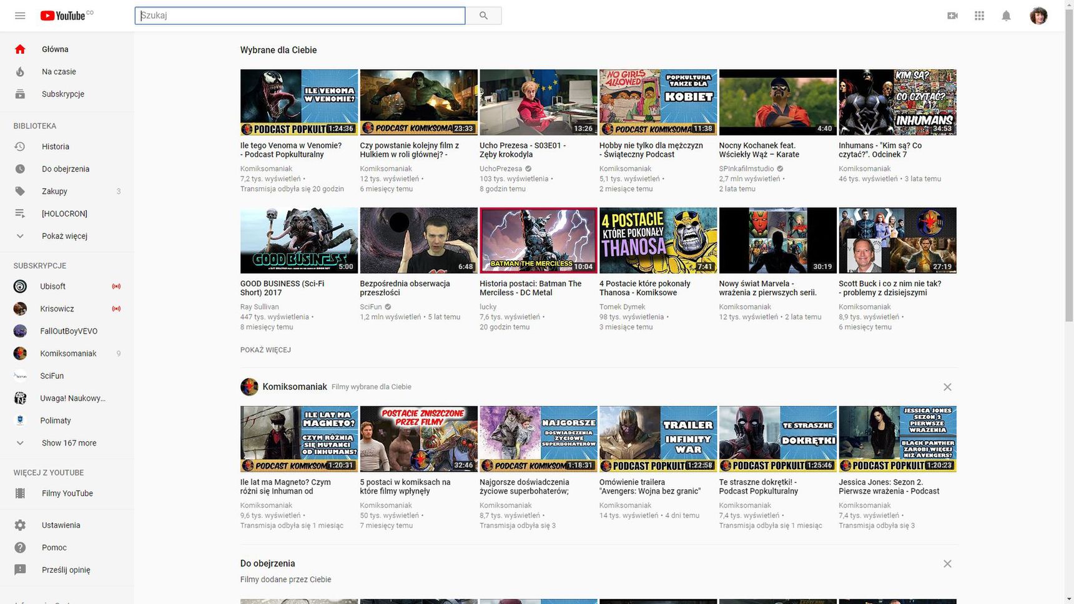Click the Zakupy tag icon
The image size is (1074, 604).
[20, 192]
